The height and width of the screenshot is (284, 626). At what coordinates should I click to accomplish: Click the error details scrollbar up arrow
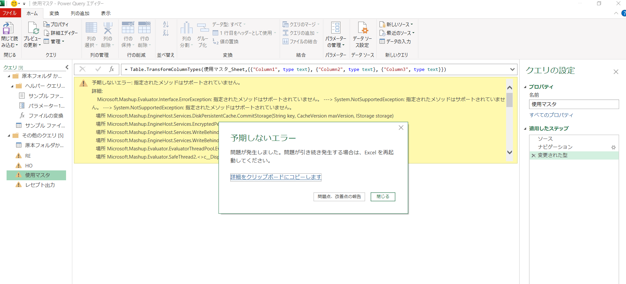(510, 88)
